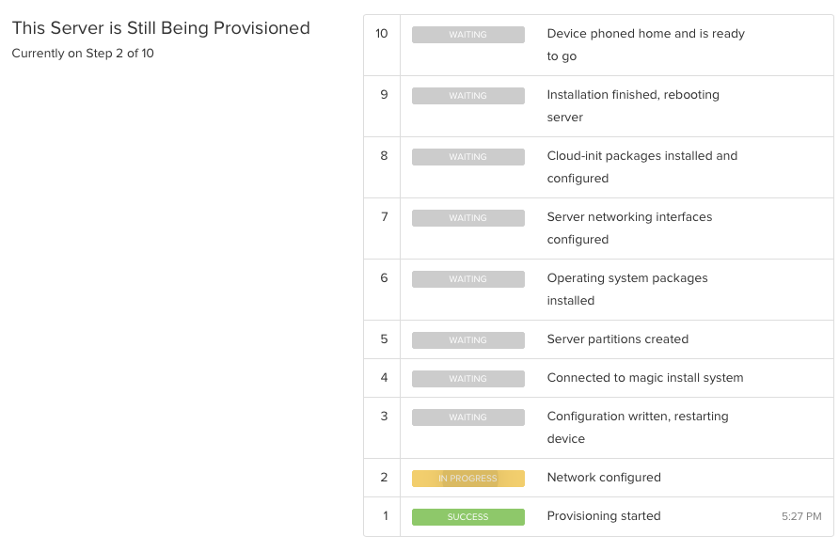Click the WAITING badge for step 8
This screenshot has width=839, height=551.
pos(467,157)
